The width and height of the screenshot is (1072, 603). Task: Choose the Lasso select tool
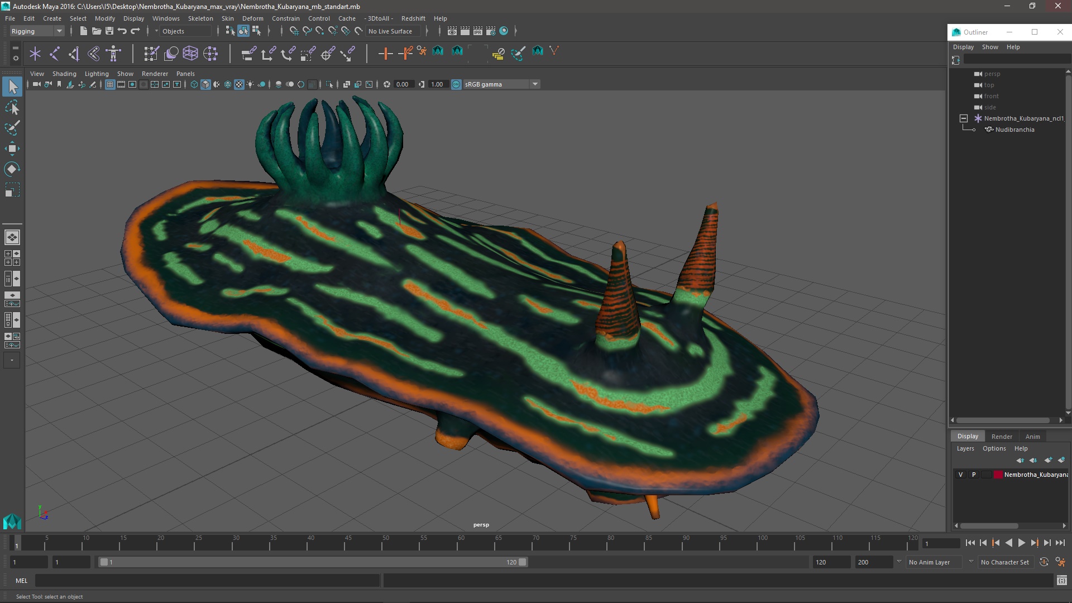click(12, 107)
